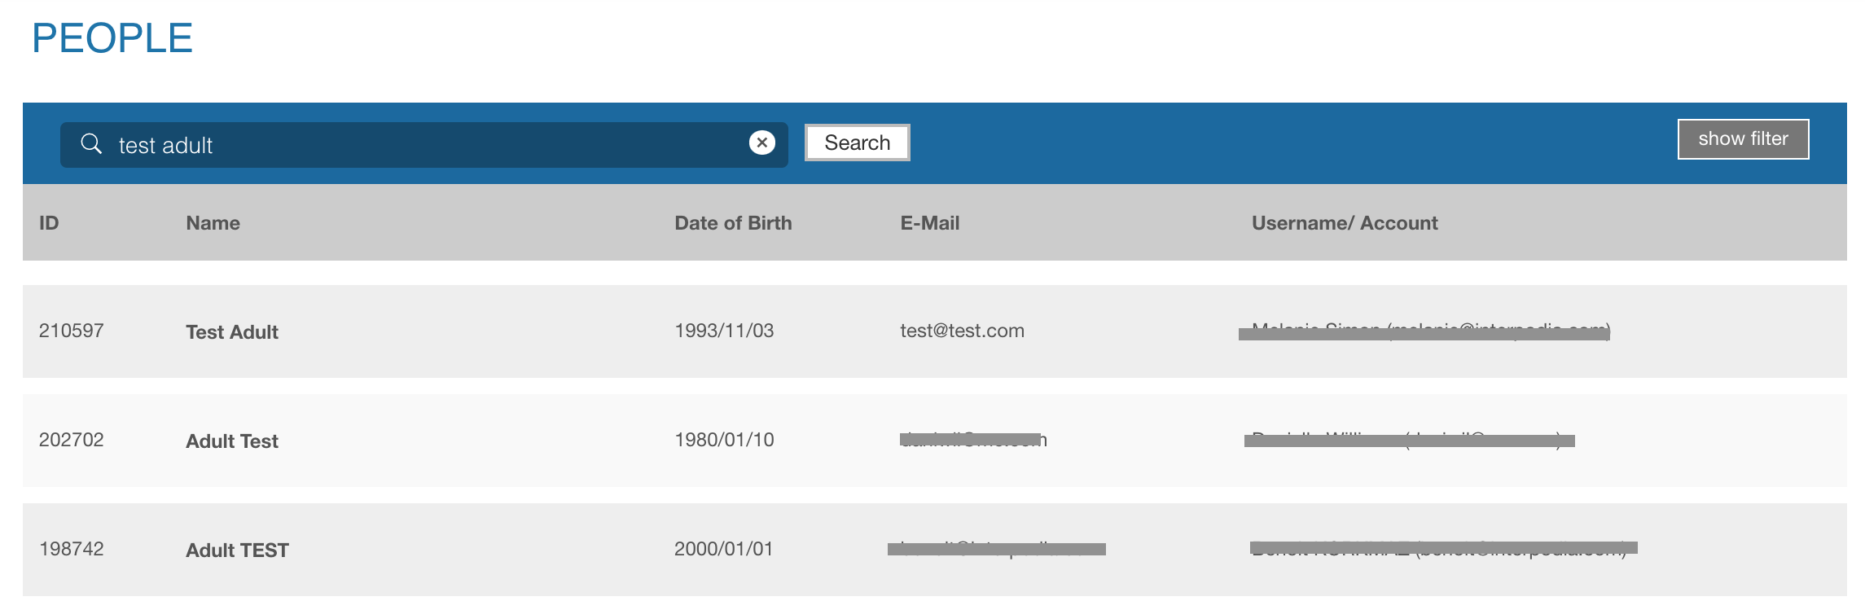Clear the search field with X icon
This screenshot has width=1865, height=601.
pyautogui.click(x=761, y=143)
